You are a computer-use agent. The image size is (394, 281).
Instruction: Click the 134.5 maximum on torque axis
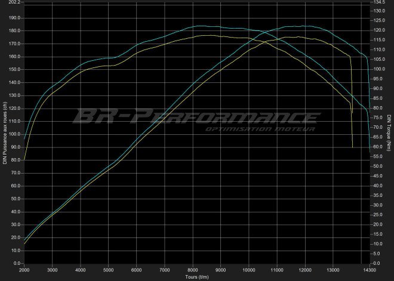click(x=379, y=3)
